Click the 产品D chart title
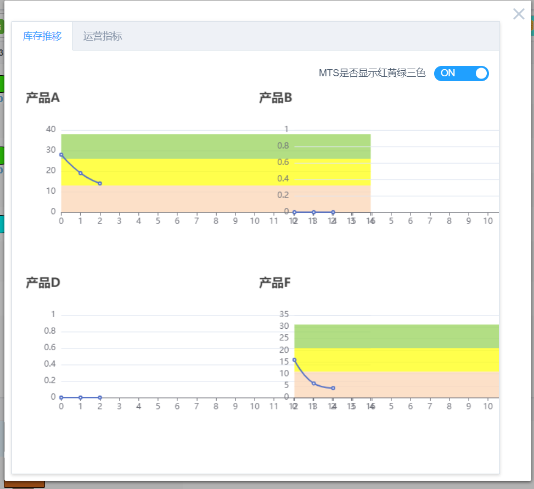 point(43,283)
